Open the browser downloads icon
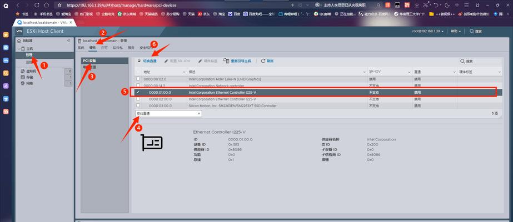Image resolution: width=513 pixels, height=222 pixels. (416, 5)
